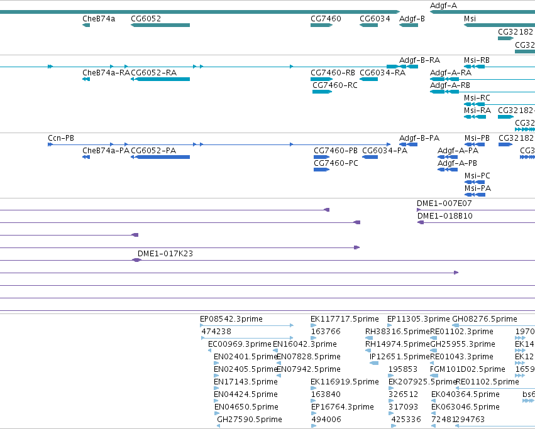Click the Ccn-PB protein label
This screenshot has height=429, width=535.
click(61, 138)
